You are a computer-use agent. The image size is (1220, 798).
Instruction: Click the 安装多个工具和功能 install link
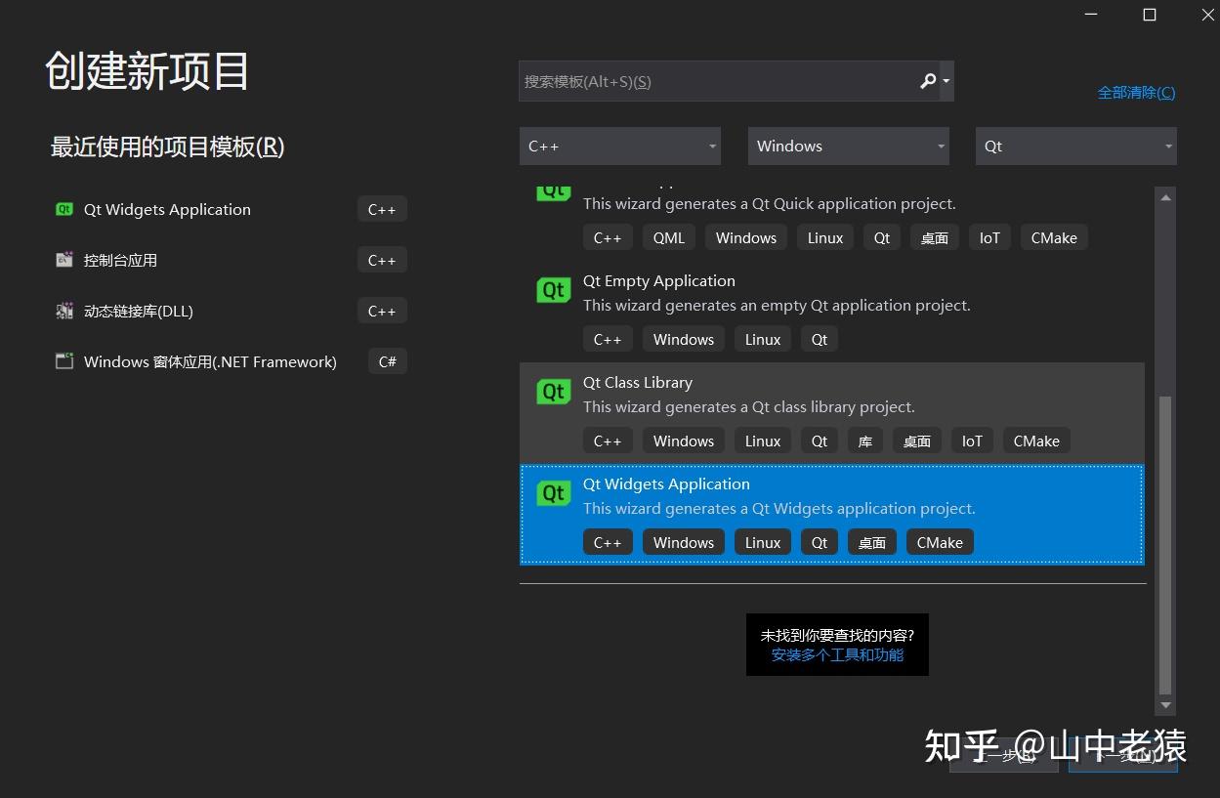[x=837, y=654]
